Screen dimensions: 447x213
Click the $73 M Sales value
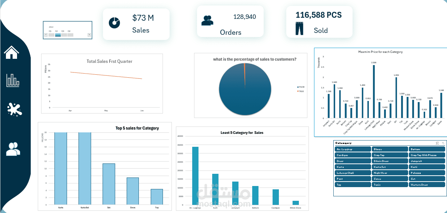(143, 17)
